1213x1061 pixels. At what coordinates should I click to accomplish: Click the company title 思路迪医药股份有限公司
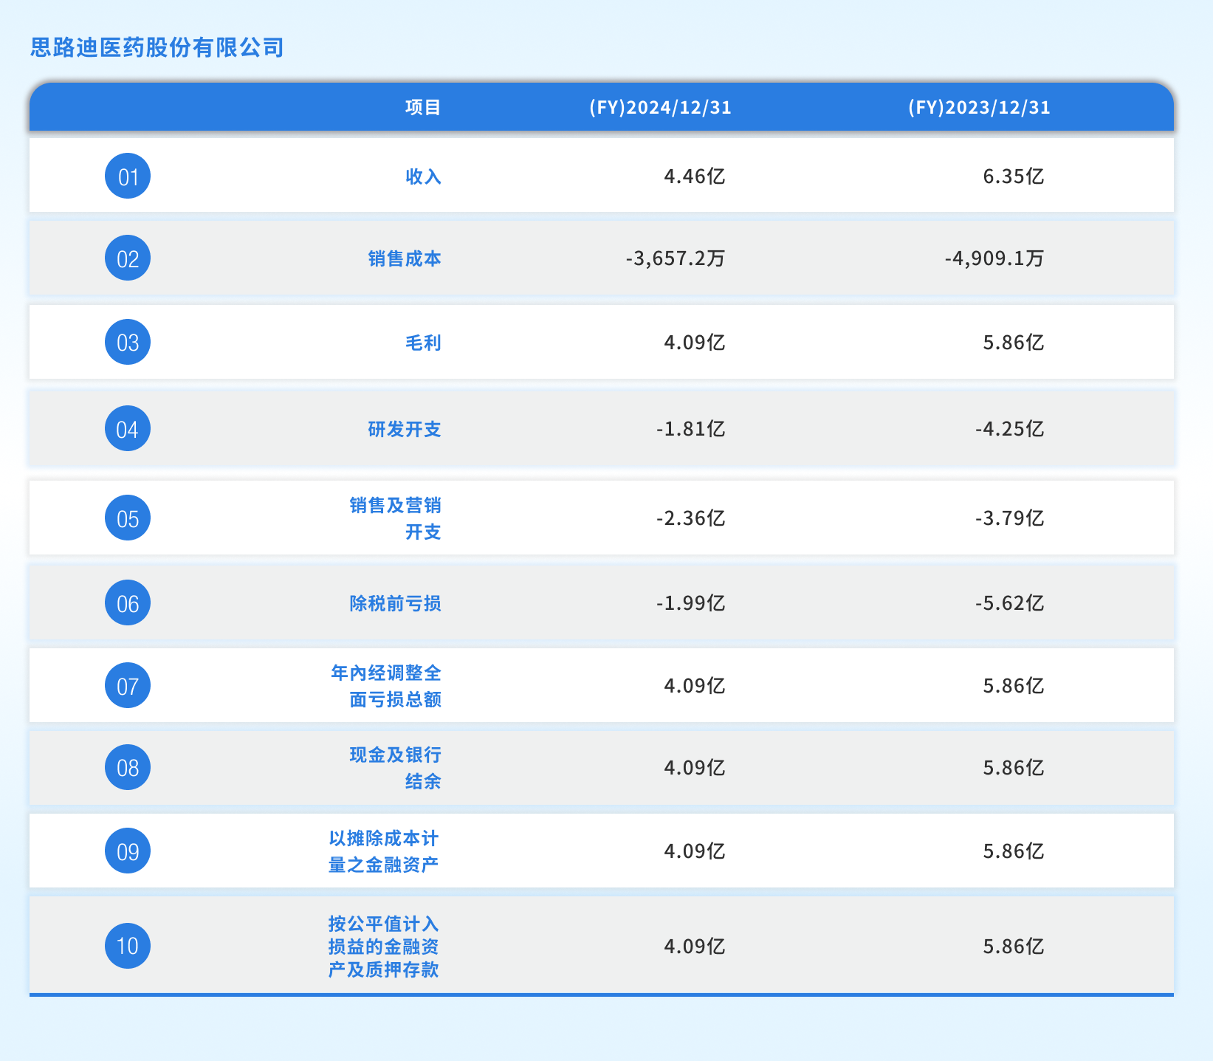157,48
